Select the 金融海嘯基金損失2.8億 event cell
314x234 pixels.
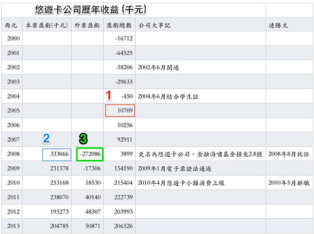[200, 154]
